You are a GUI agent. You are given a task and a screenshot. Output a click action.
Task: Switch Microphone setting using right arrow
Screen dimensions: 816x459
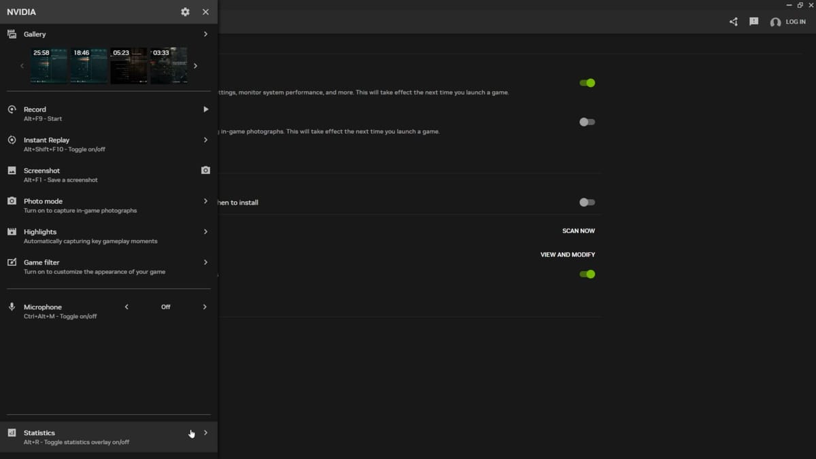(x=205, y=307)
